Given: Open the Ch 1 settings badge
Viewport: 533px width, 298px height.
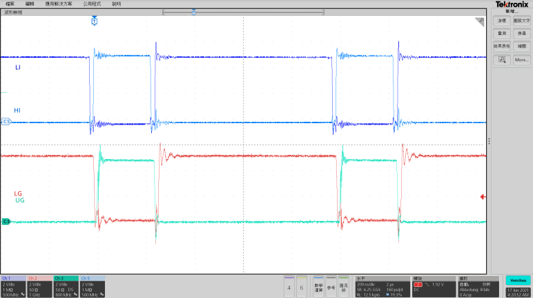Looking at the screenshot, I should click(x=13, y=286).
